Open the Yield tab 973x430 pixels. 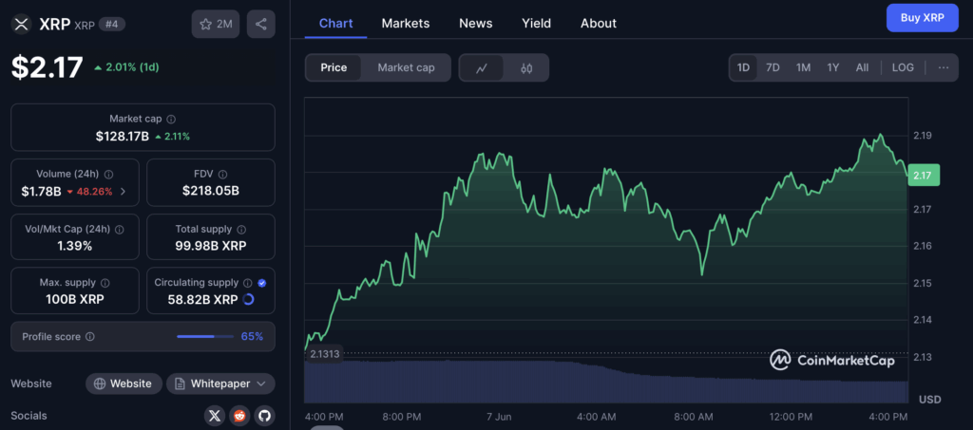(x=536, y=24)
